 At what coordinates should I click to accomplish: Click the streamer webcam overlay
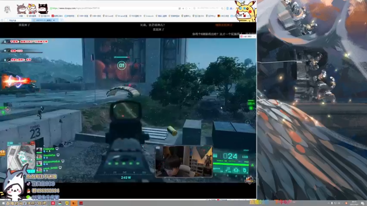click(184, 162)
